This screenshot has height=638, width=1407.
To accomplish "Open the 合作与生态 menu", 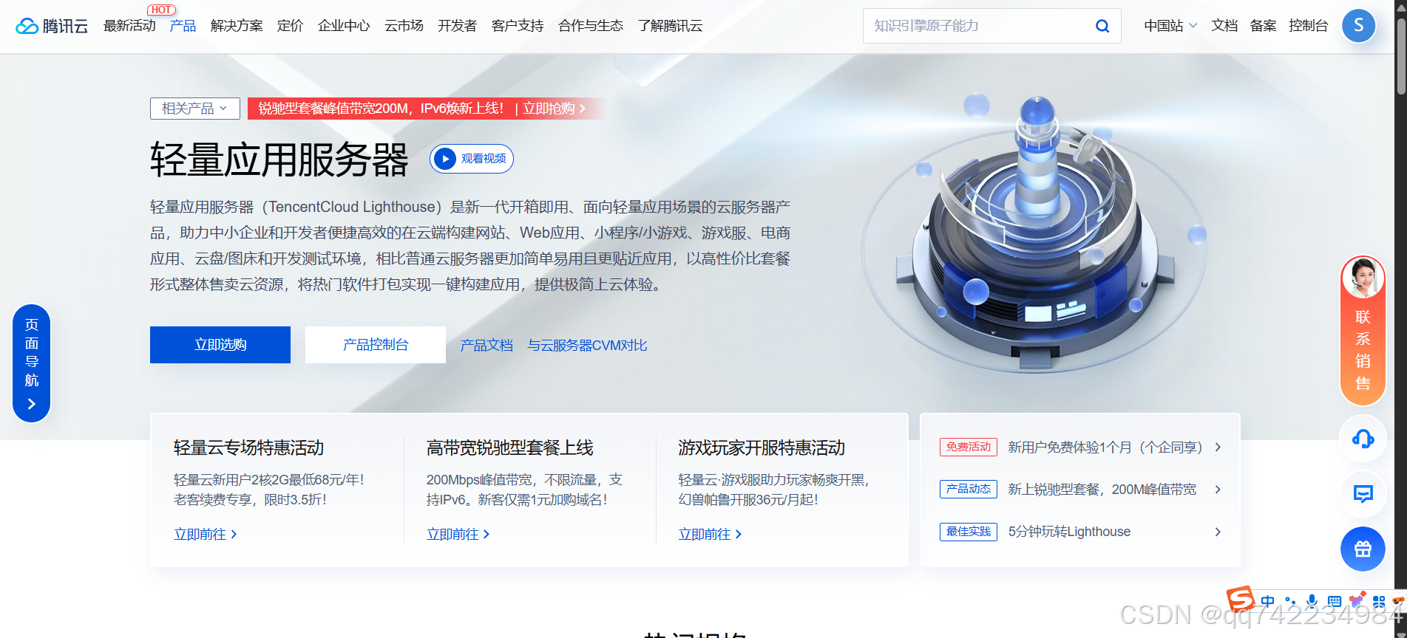I will (591, 26).
